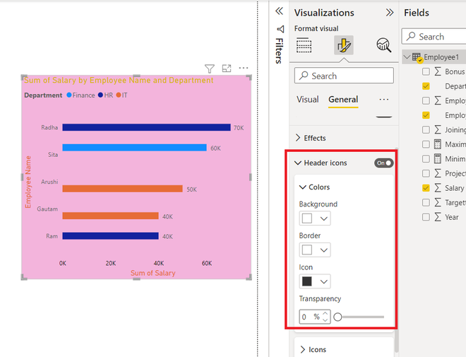
Task: Select the Format visual paintbrush icon
Action: pos(344,45)
